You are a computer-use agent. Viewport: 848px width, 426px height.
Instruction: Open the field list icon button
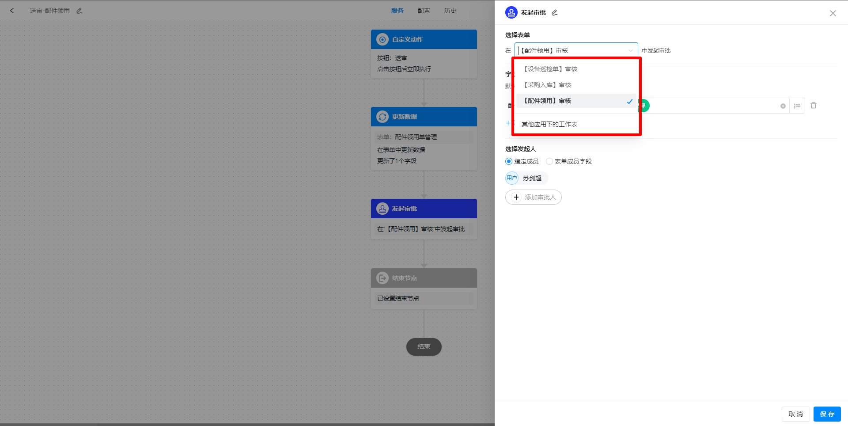coord(797,106)
